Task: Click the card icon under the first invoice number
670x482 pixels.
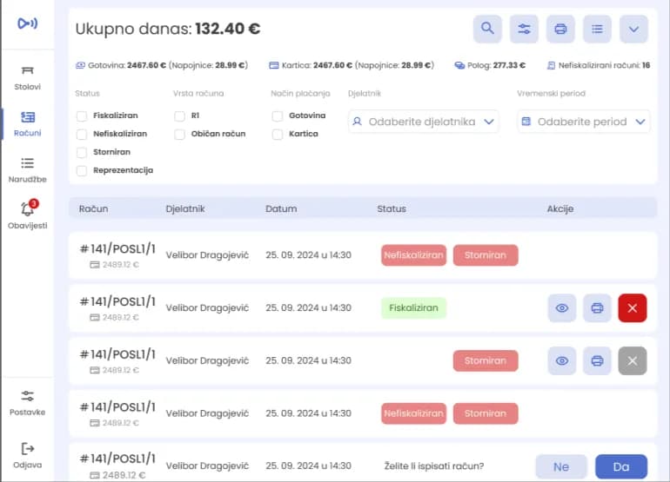Action: (95, 265)
